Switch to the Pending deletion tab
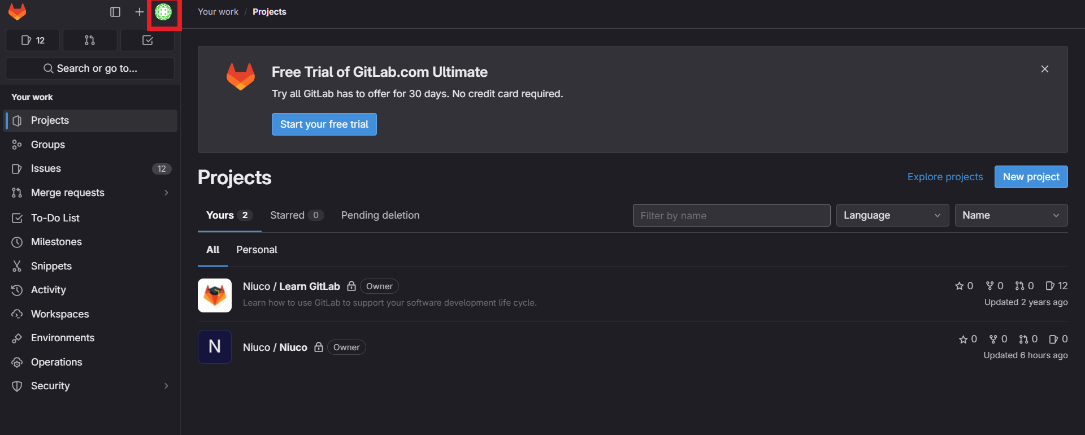Screen dimensions: 1085x435 pos(380,215)
